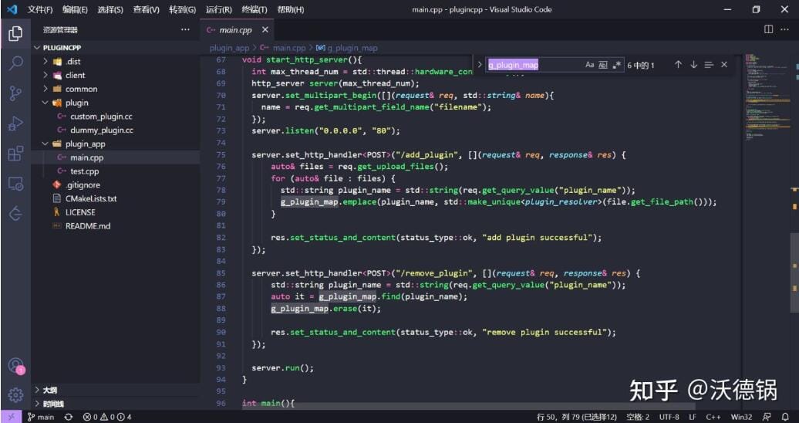Open the Remote Explorer view
Viewport: 799px width, 423px height.
click(x=15, y=184)
